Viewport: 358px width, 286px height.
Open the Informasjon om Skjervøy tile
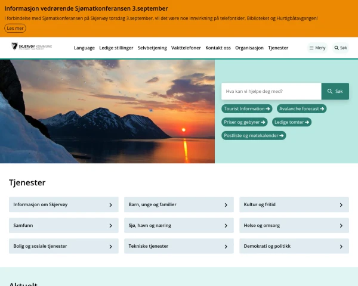pos(64,204)
